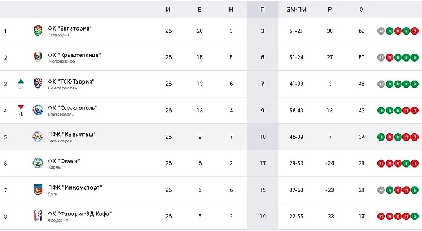Click last green form circle for Favorit-VD Kafa
The height and width of the screenshot is (231, 422).
(x=415, y=217)
